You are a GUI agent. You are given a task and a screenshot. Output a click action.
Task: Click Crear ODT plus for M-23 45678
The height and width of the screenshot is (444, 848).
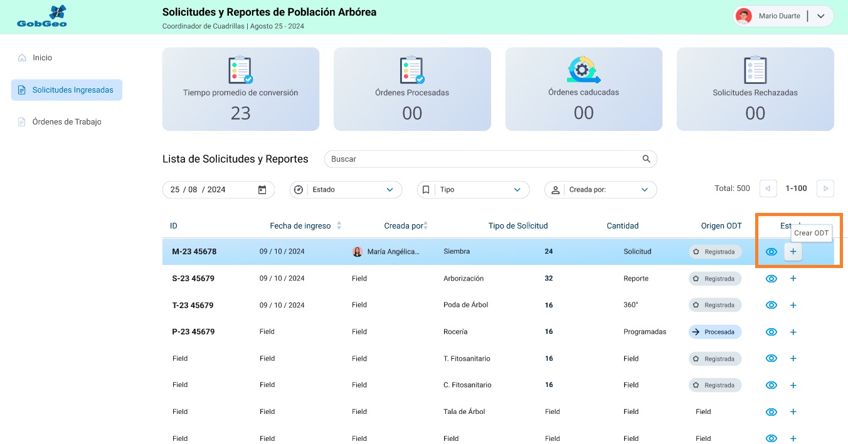793,252
